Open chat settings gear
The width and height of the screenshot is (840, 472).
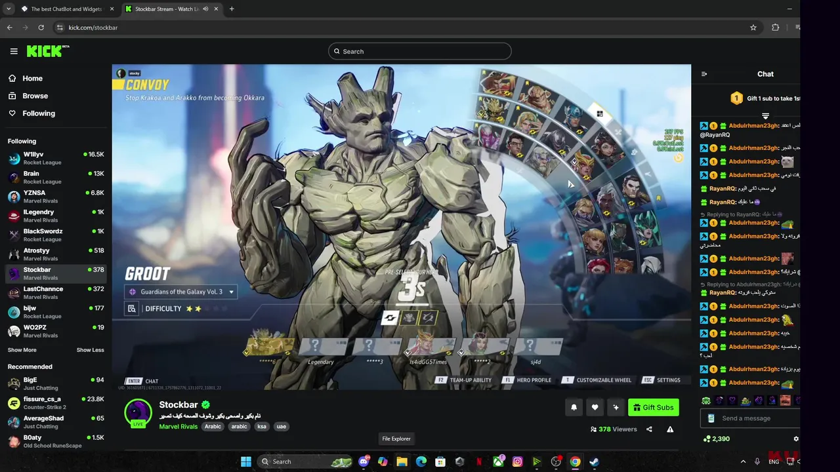click(x=796, y=439)
